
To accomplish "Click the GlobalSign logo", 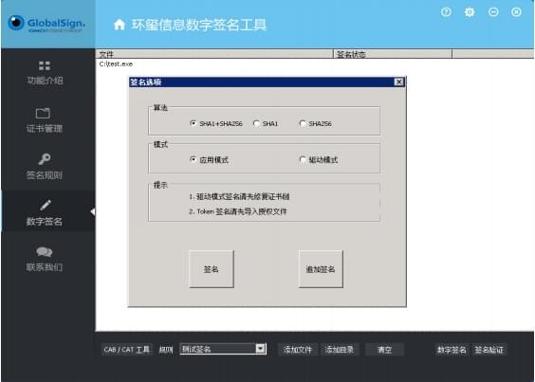I will tap(46, 24).
